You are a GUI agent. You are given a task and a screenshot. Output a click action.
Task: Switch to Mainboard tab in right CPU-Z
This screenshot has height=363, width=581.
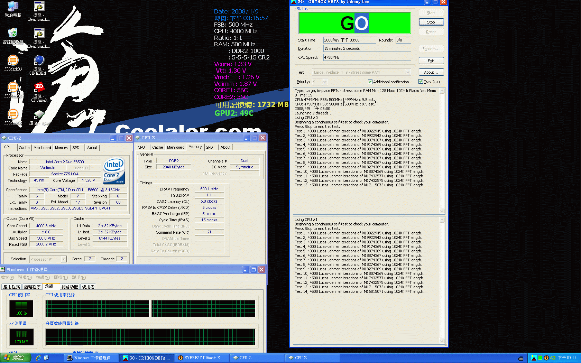176,147
